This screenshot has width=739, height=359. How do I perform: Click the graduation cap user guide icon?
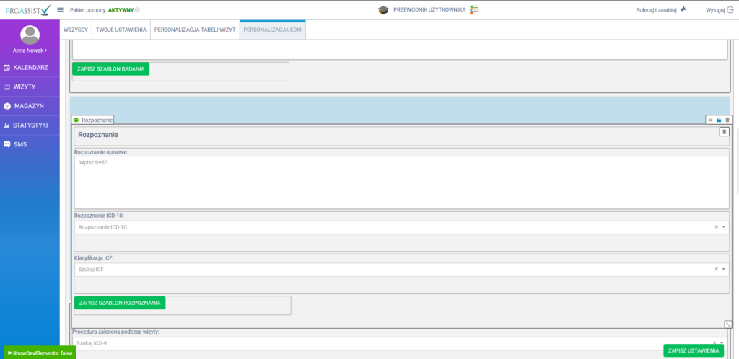pos(383,10)
